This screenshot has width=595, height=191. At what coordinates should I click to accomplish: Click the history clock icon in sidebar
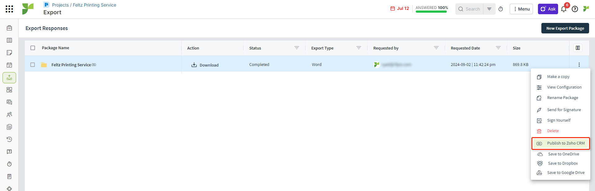click(9, 139)
